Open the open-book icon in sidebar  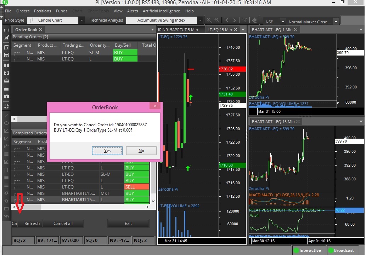6,65
